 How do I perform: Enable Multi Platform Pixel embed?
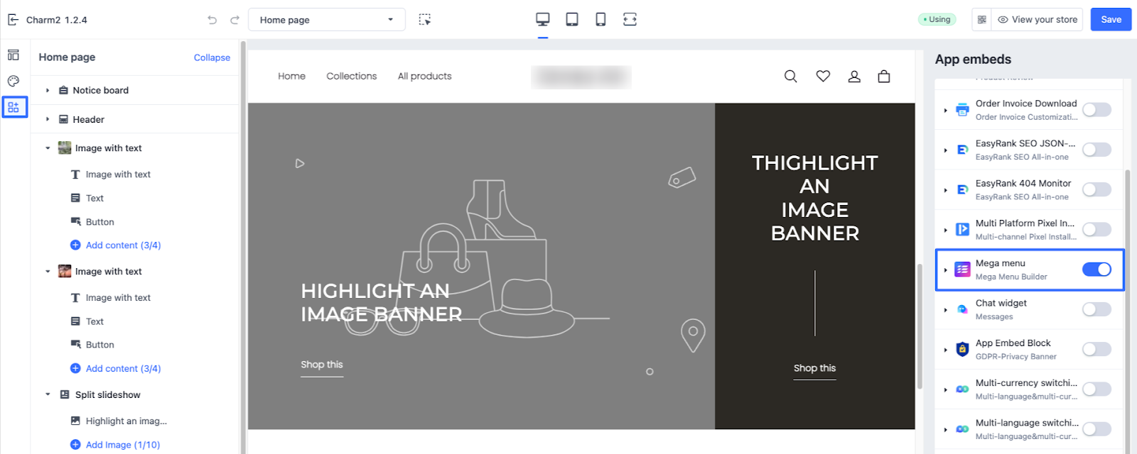pyautogui.click(x=1096, y=229)
